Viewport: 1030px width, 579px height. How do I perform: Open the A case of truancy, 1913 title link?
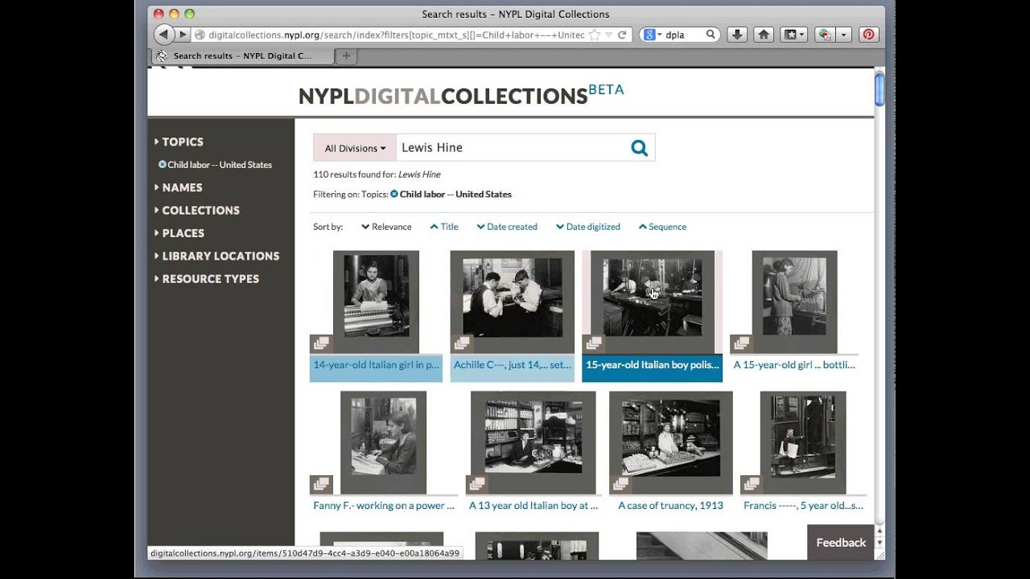[670, 506]
